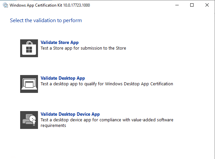Screen dimensions: 215x159
Task: Click 'Windows Desktop App Certification' description text
Action: (107, 84)
